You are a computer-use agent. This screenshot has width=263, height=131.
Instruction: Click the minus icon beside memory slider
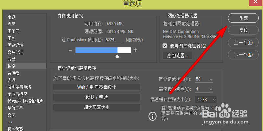click(x=70, y=50)
